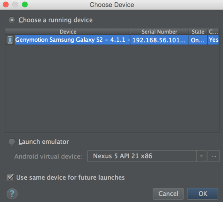
Task: Sort by the Device column header
Action: (x=68, y=32)
